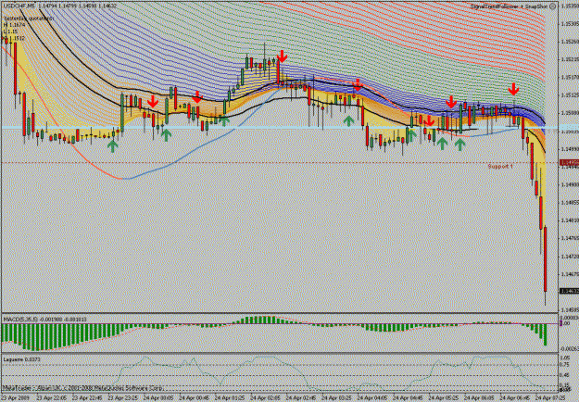This screenshot has height=402, width=579.
Task: Click the 24 Apr 06:05 time label
Action: coord(478,398)
